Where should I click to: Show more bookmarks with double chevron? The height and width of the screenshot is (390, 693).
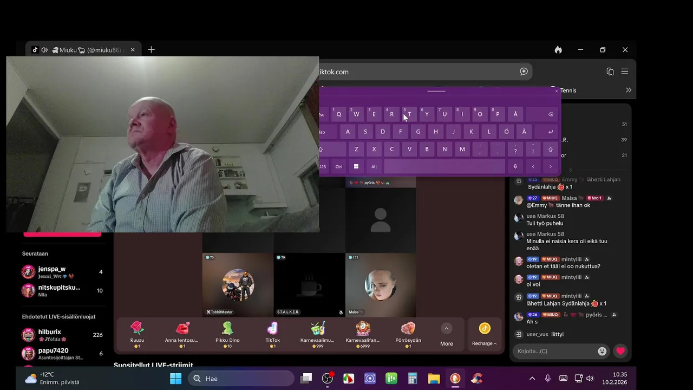click(x=629, y=90)
